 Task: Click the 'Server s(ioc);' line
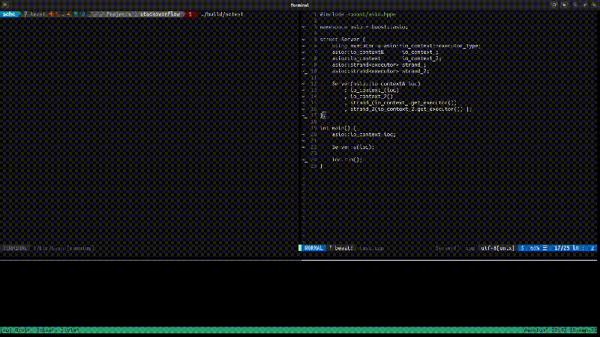click(353, 147)
